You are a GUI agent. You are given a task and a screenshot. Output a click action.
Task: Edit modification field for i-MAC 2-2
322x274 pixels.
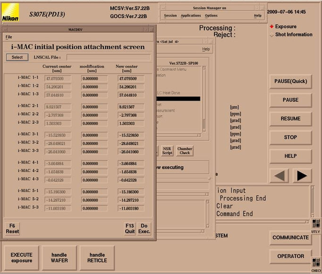[x=94, y=115]
